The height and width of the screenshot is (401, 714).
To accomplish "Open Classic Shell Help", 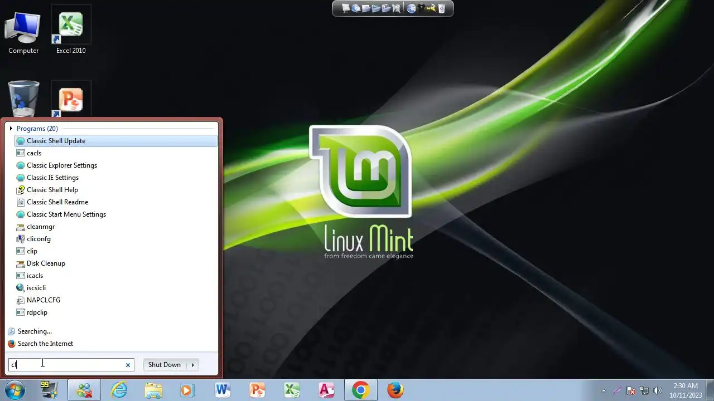I will (x=115, y=190).
